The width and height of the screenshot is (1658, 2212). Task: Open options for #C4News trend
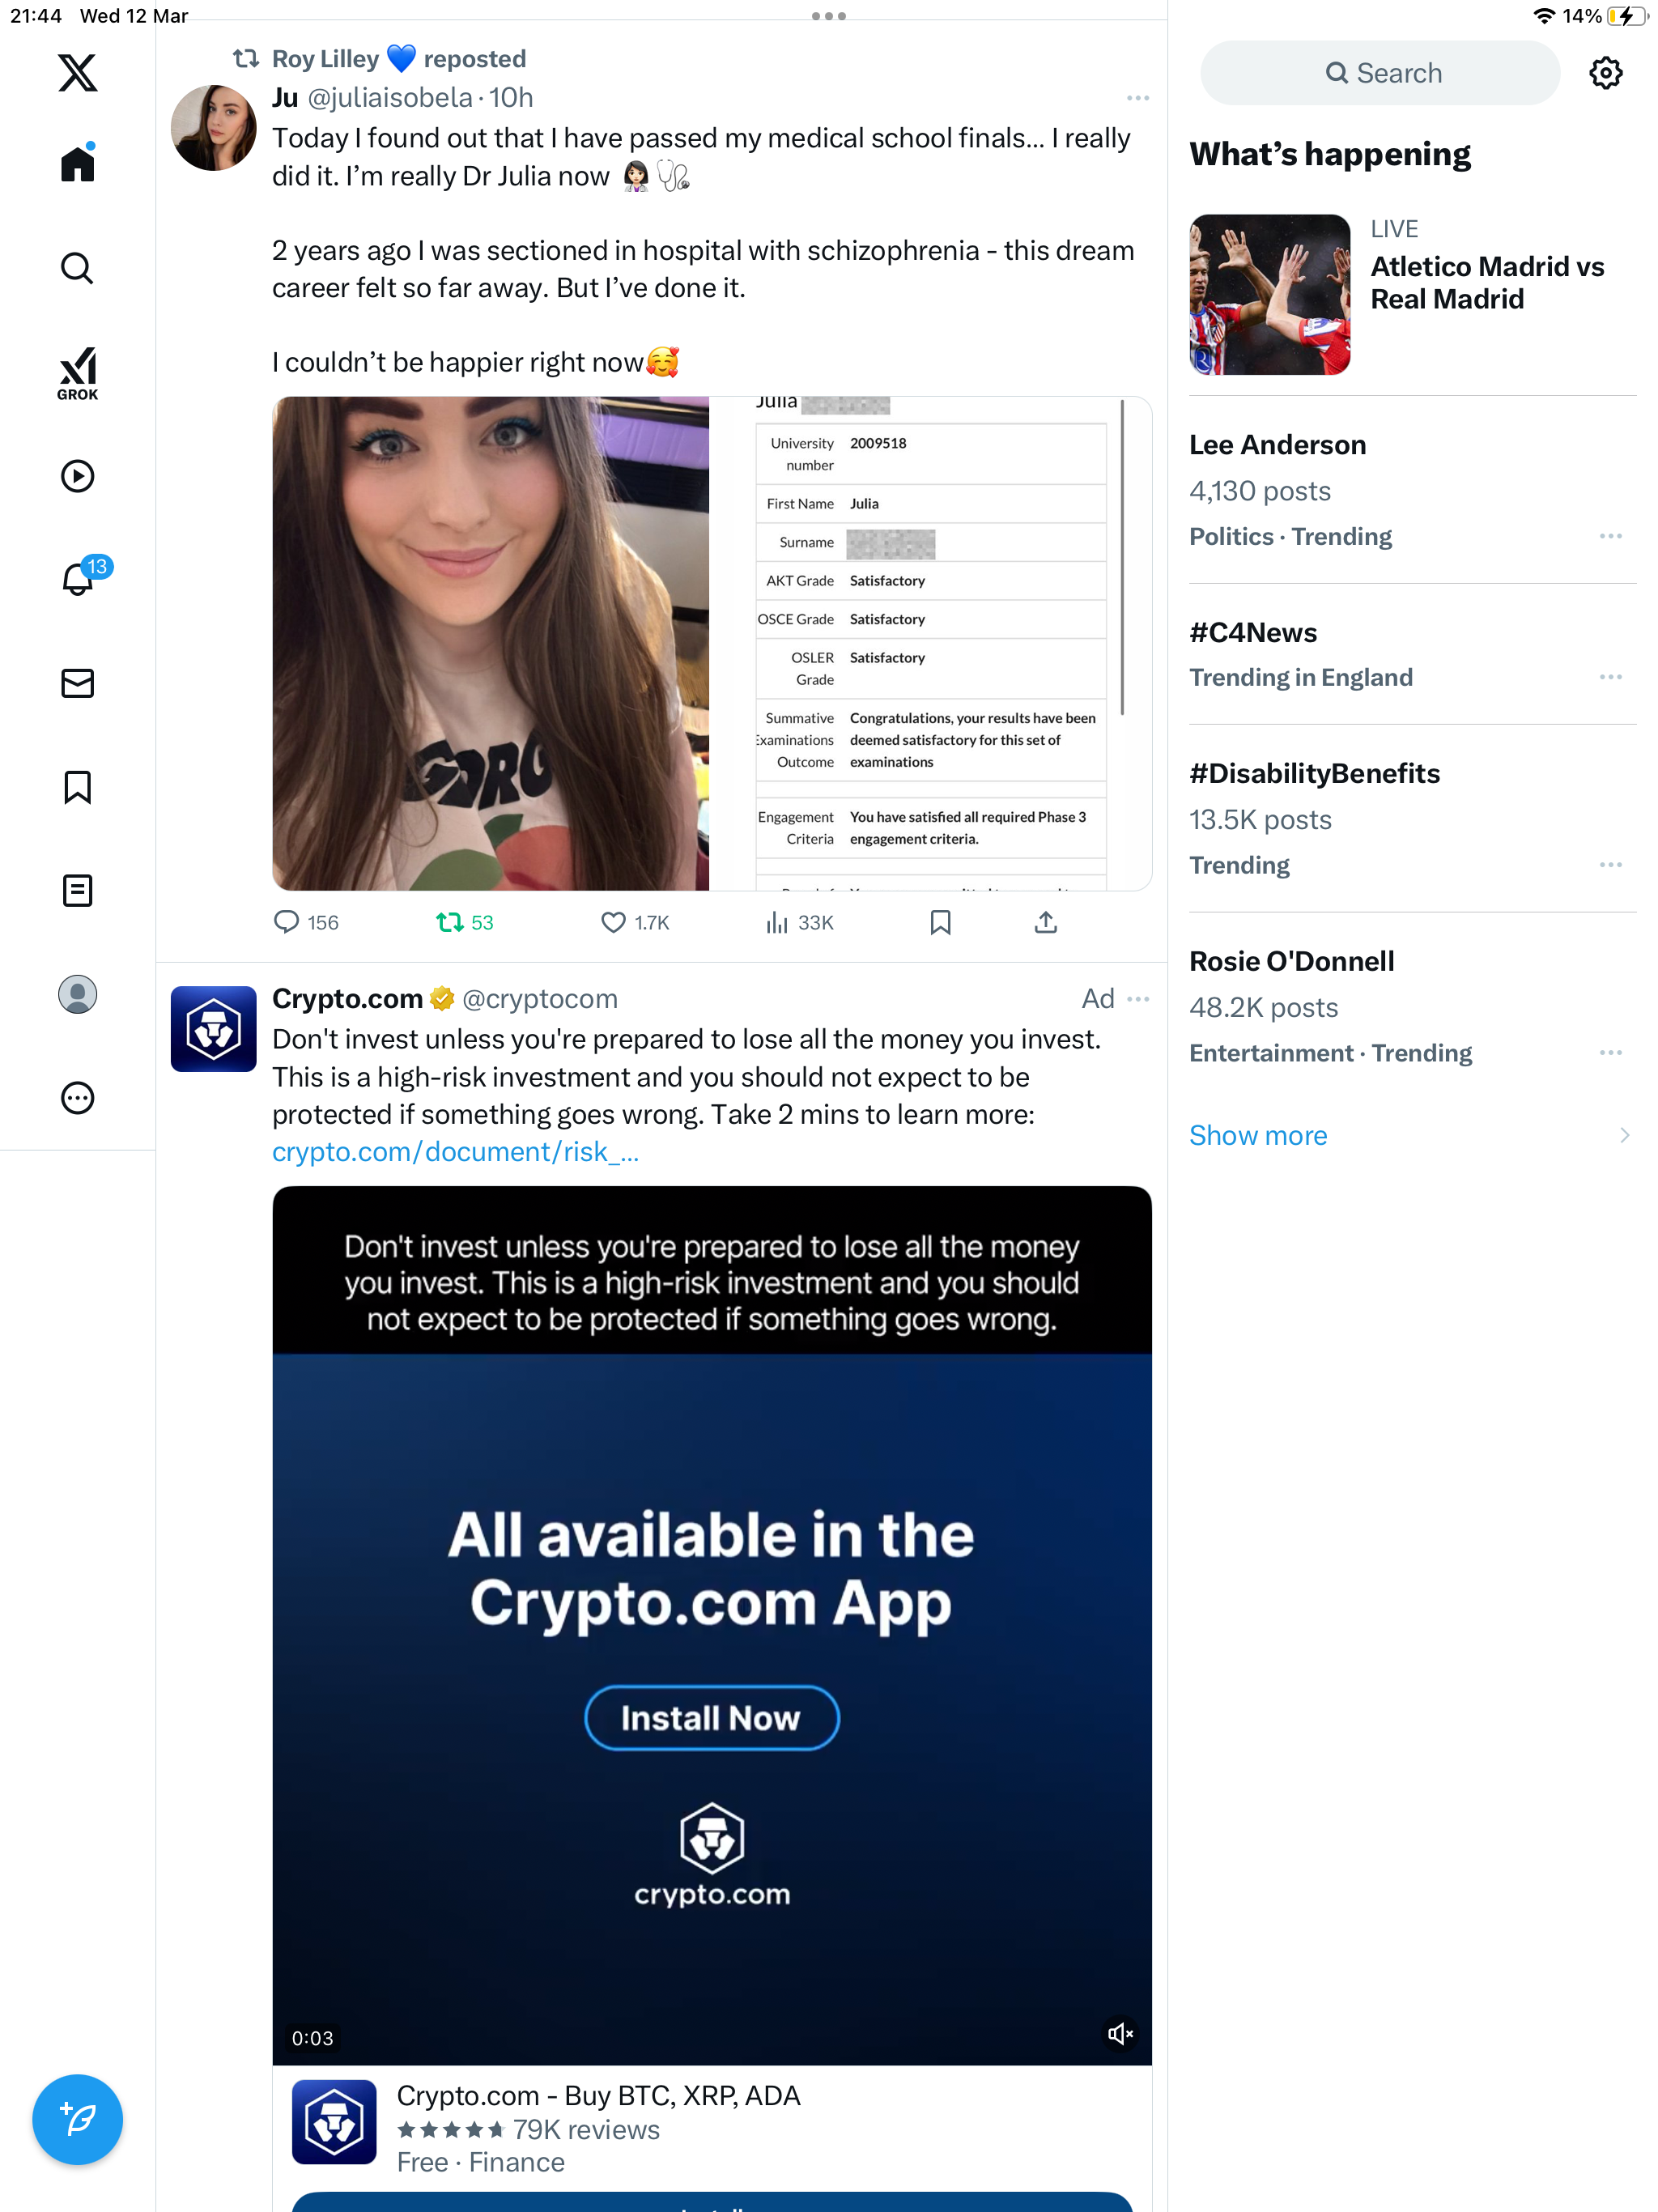[1610, 677]
